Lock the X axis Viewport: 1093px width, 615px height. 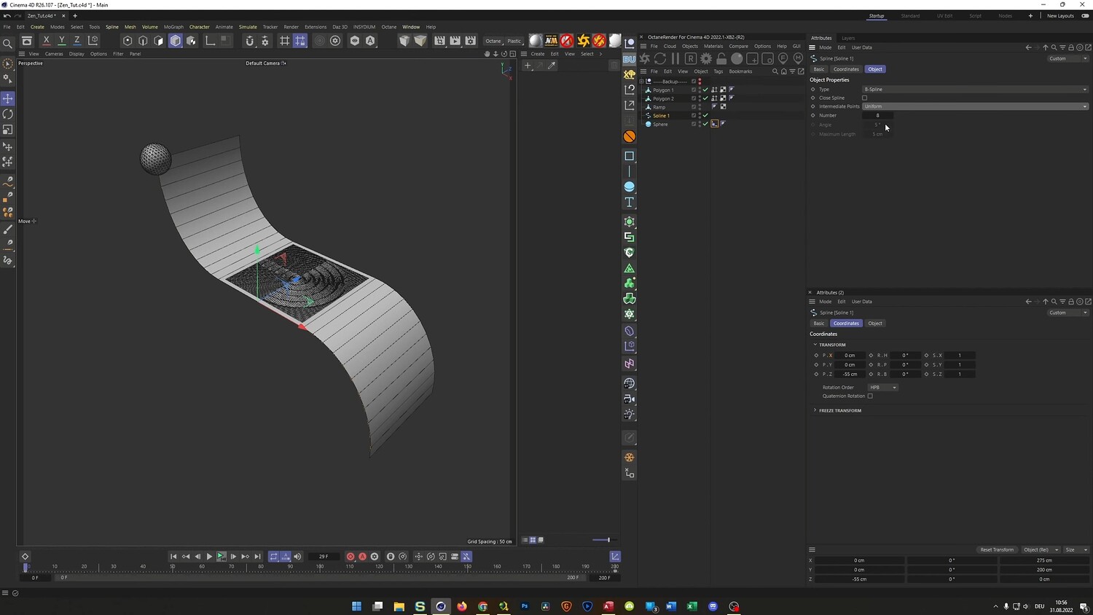[46, 41]
